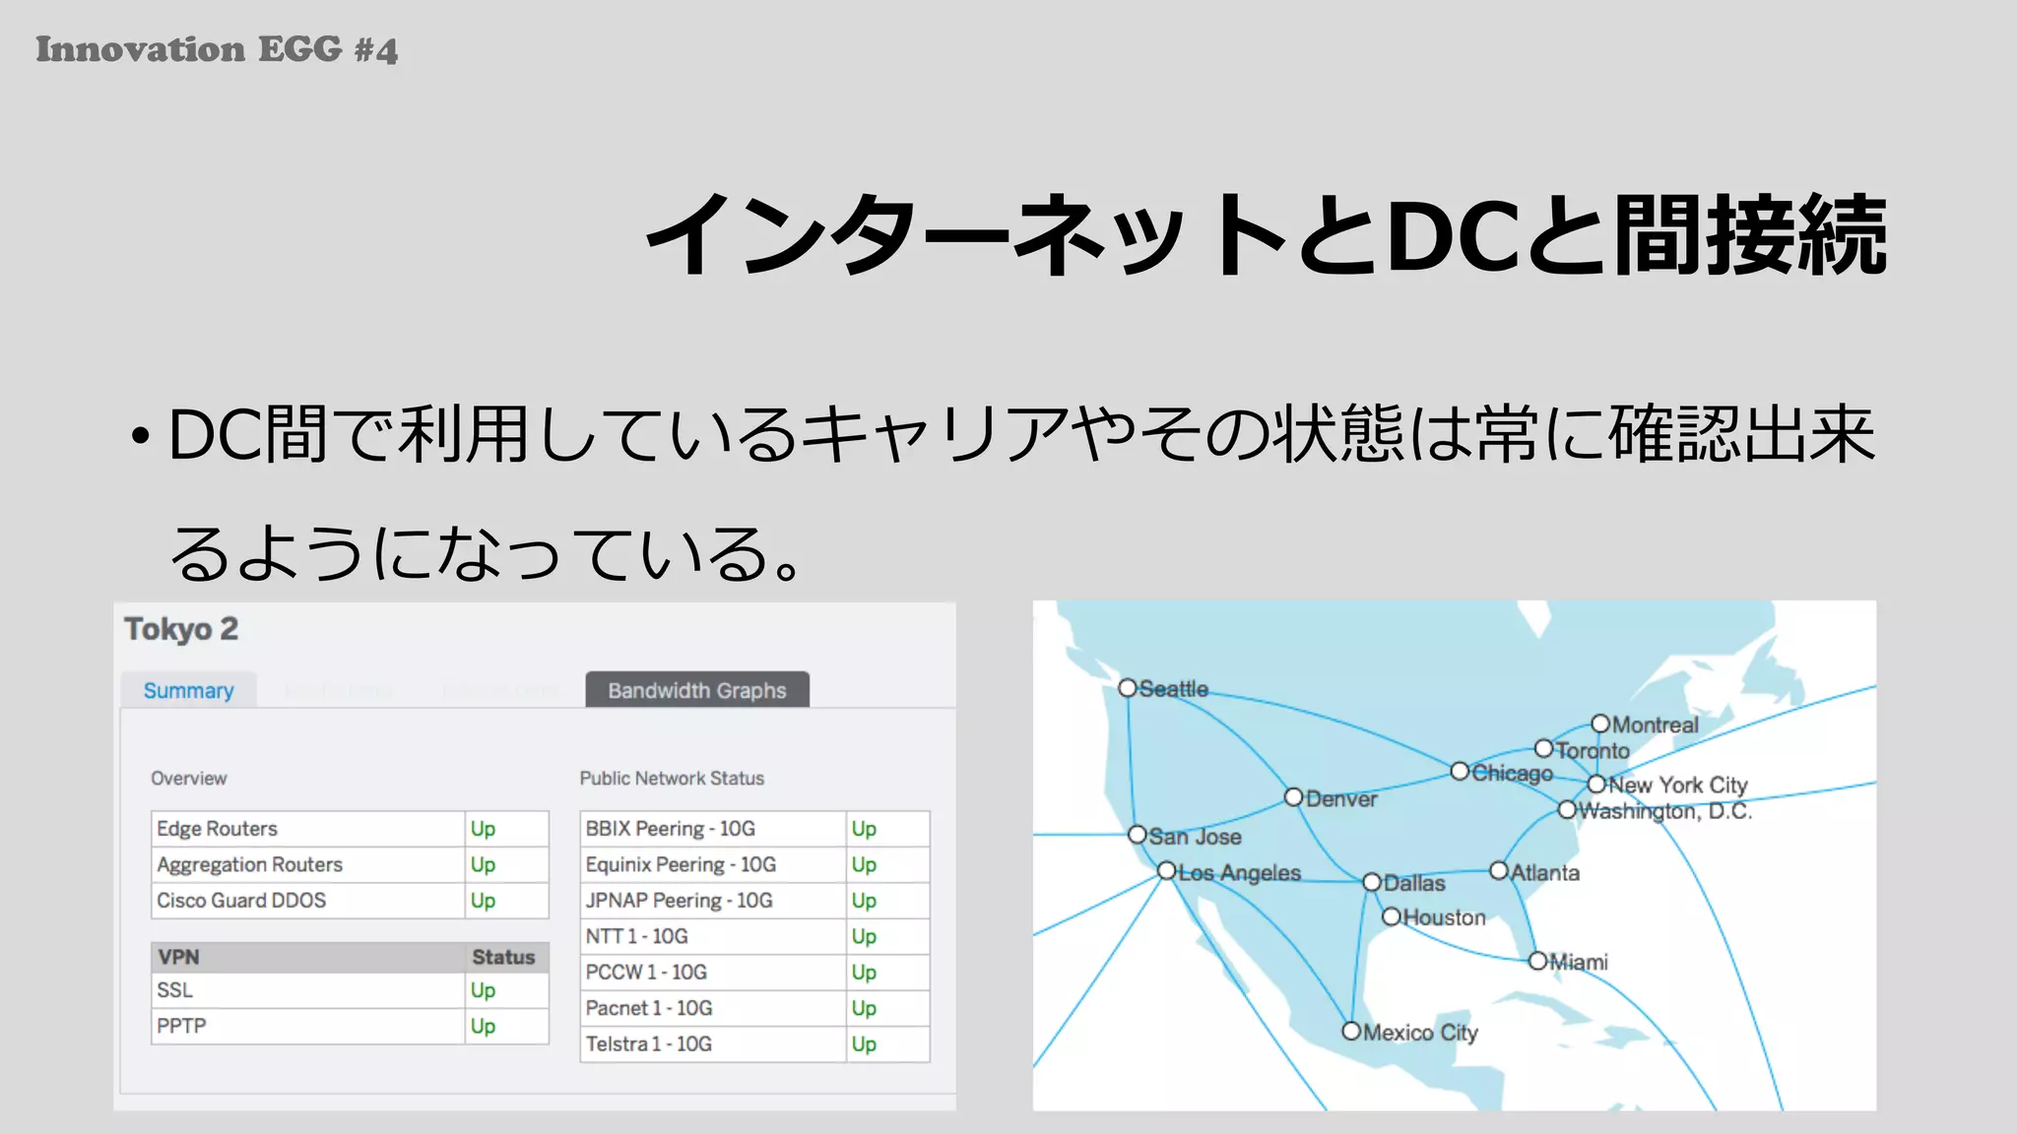The height and width of the screenshot is (1134, 2017).
Task: Click the Up status of Telstra 1
Action: [864, 1044]
